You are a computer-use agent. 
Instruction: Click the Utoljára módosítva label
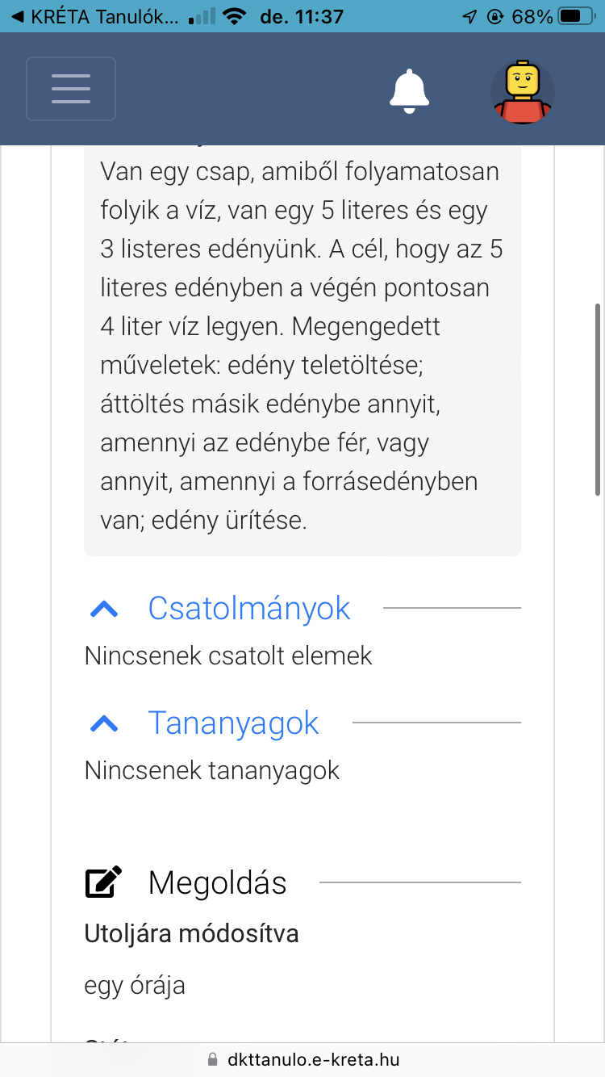click(x=192, y=934)
